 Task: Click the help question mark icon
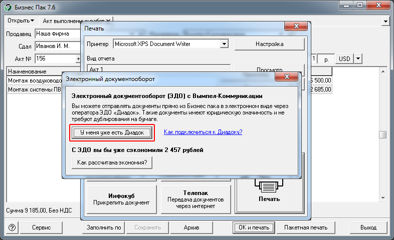pos(12,227)
